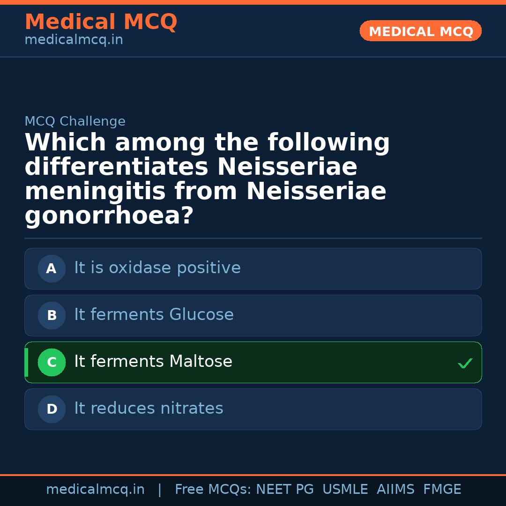Click the orange "Medical MCQ" header title
The image size is (506, 506).
[x=101, y=22]
